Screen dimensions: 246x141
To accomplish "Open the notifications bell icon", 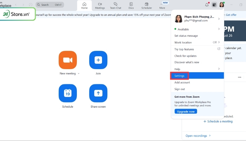I will click(207, 5).
